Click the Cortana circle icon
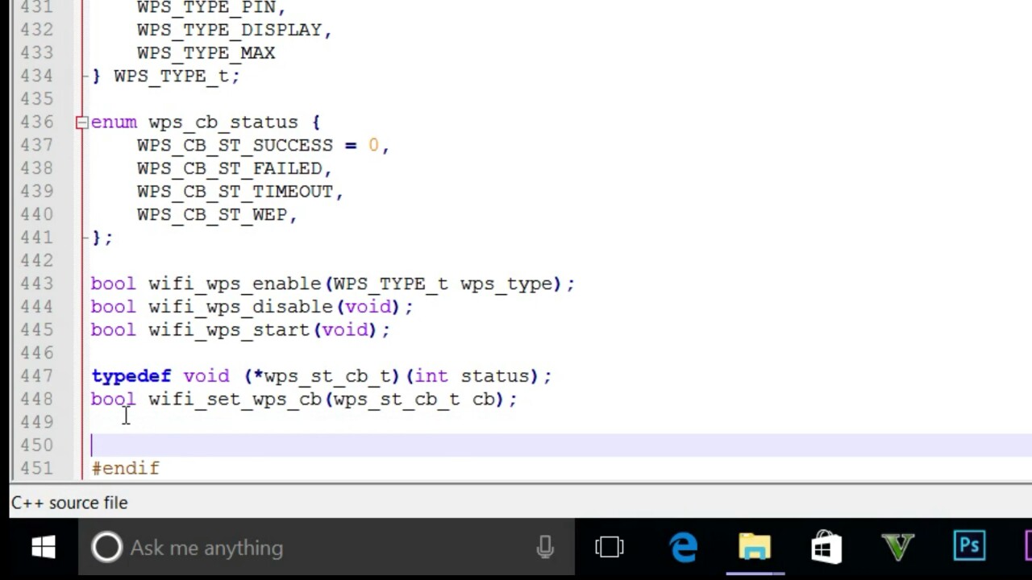This screenshot has width=1032, height=580. [x=106, y=548]
